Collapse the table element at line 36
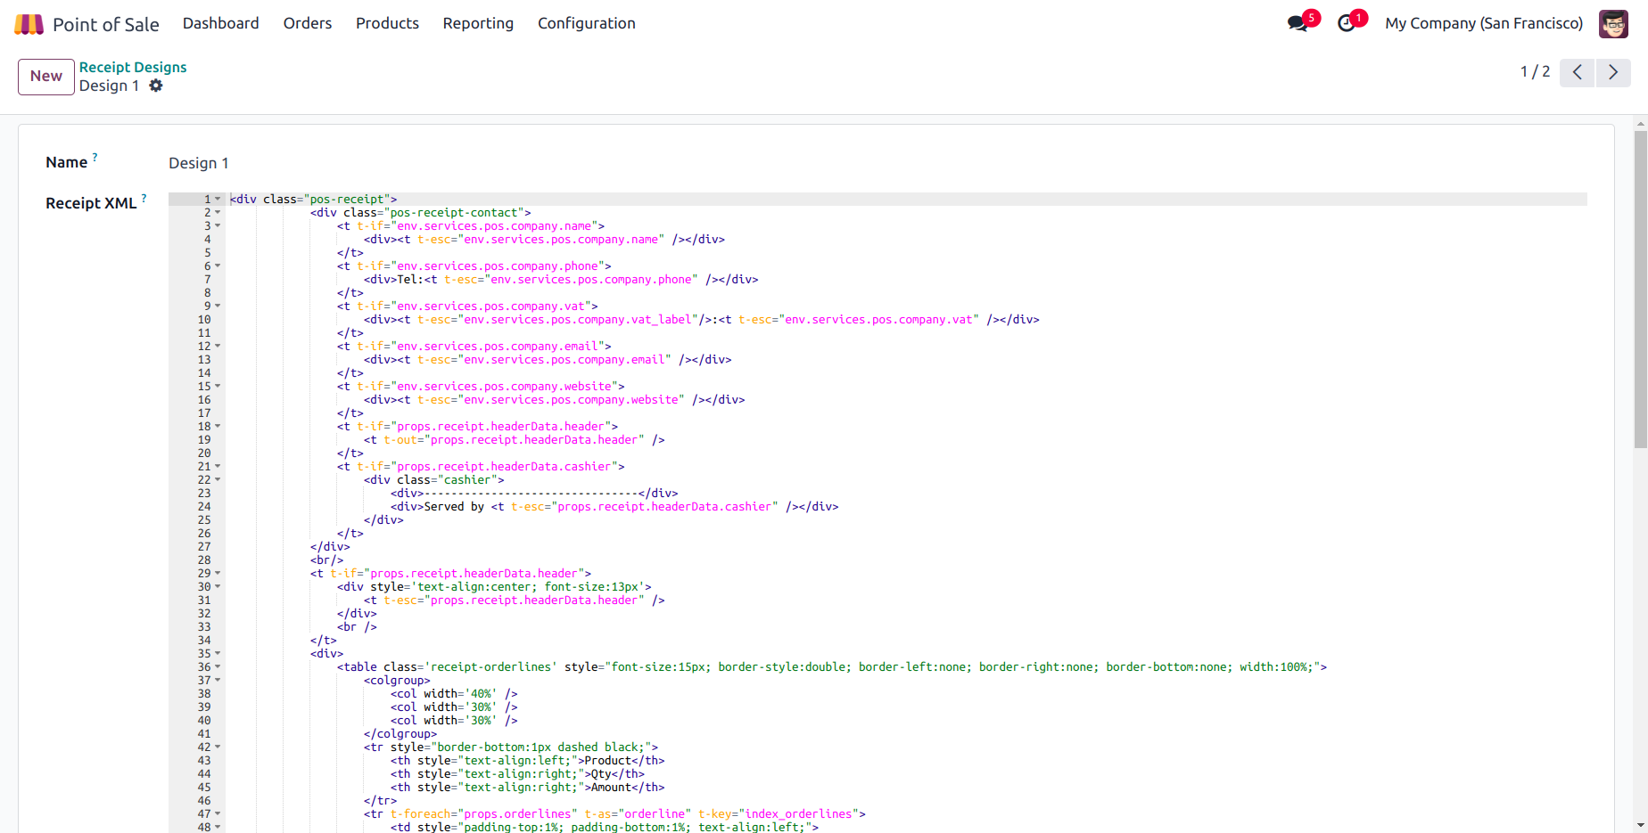Viewport: 1648px width, 833px height. (218, 667)
